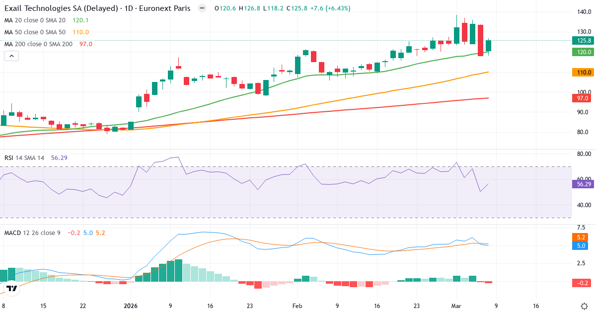Click the red -0.2 MACD histogram tag
The height and width of the screenshot is (313, 596).
pyautogui.click(x=582, y=283)
